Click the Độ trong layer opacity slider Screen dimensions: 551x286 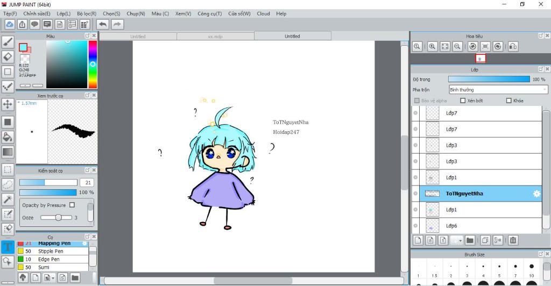point(489,80)
